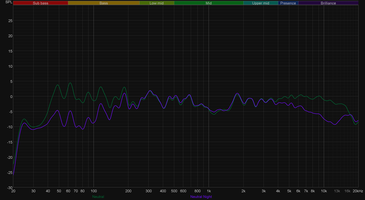Click the 500 frequency axis label
Image resolution: width=365 pixels, height=200 pixels.
(x=174, y=191)
